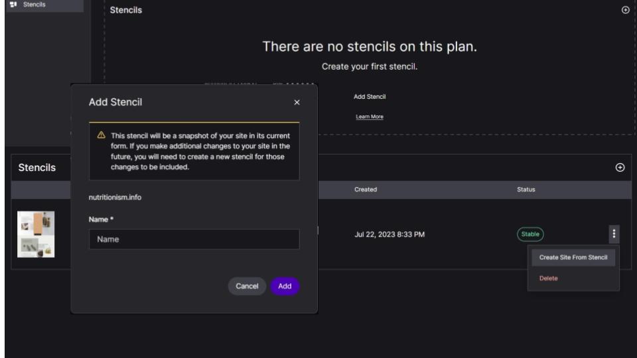Click the Created column header
Image resolution: width=637 pixels, height=358 pixels.
[365, 190]
